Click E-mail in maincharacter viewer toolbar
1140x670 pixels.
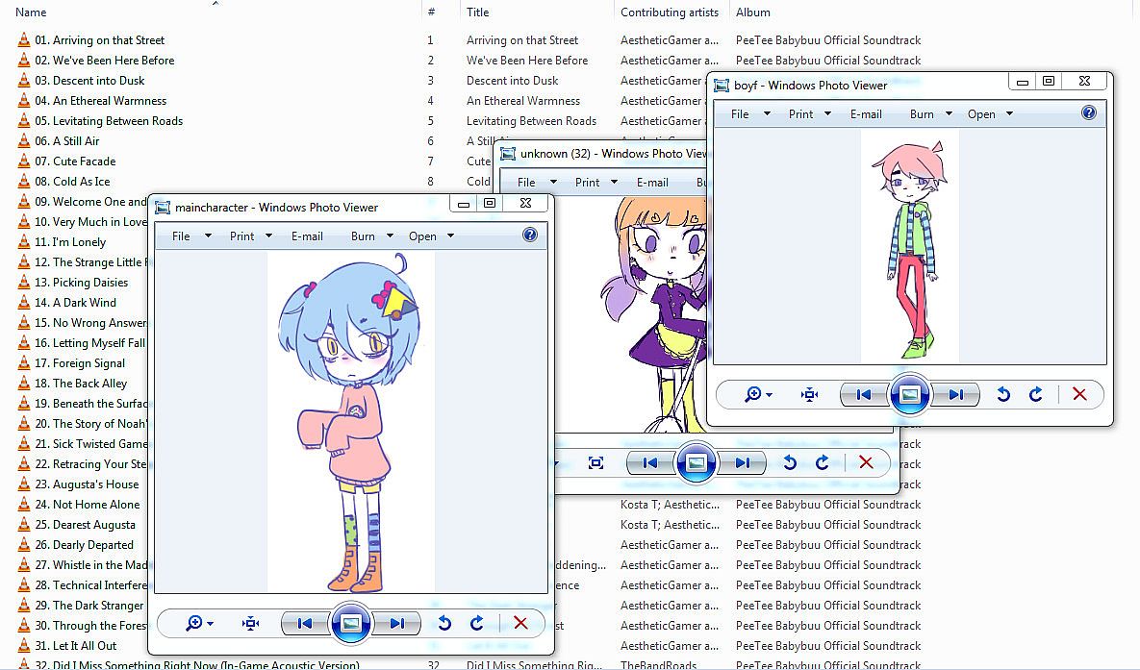point(307,236)
